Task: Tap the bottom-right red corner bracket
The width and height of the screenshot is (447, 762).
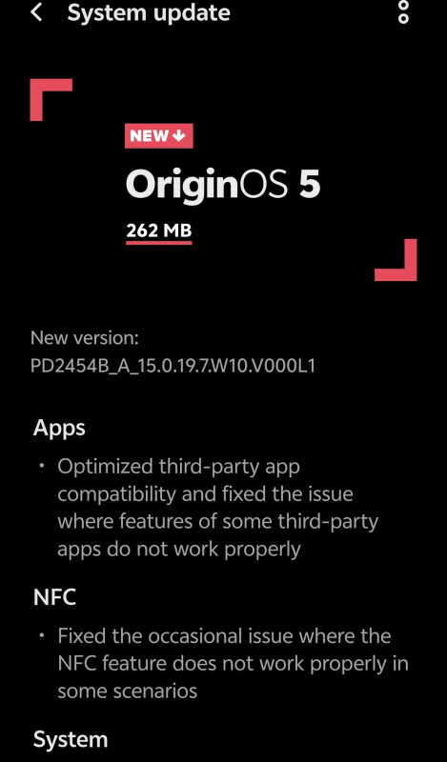Action: tap(396, 260)
